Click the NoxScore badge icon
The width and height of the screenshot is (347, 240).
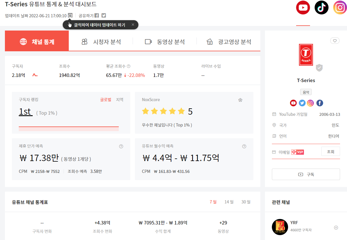tap(240, 100)
